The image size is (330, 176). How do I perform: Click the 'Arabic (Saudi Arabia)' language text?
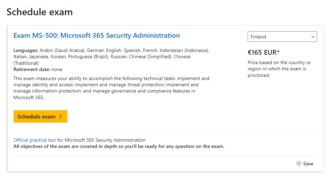[62, 50]
